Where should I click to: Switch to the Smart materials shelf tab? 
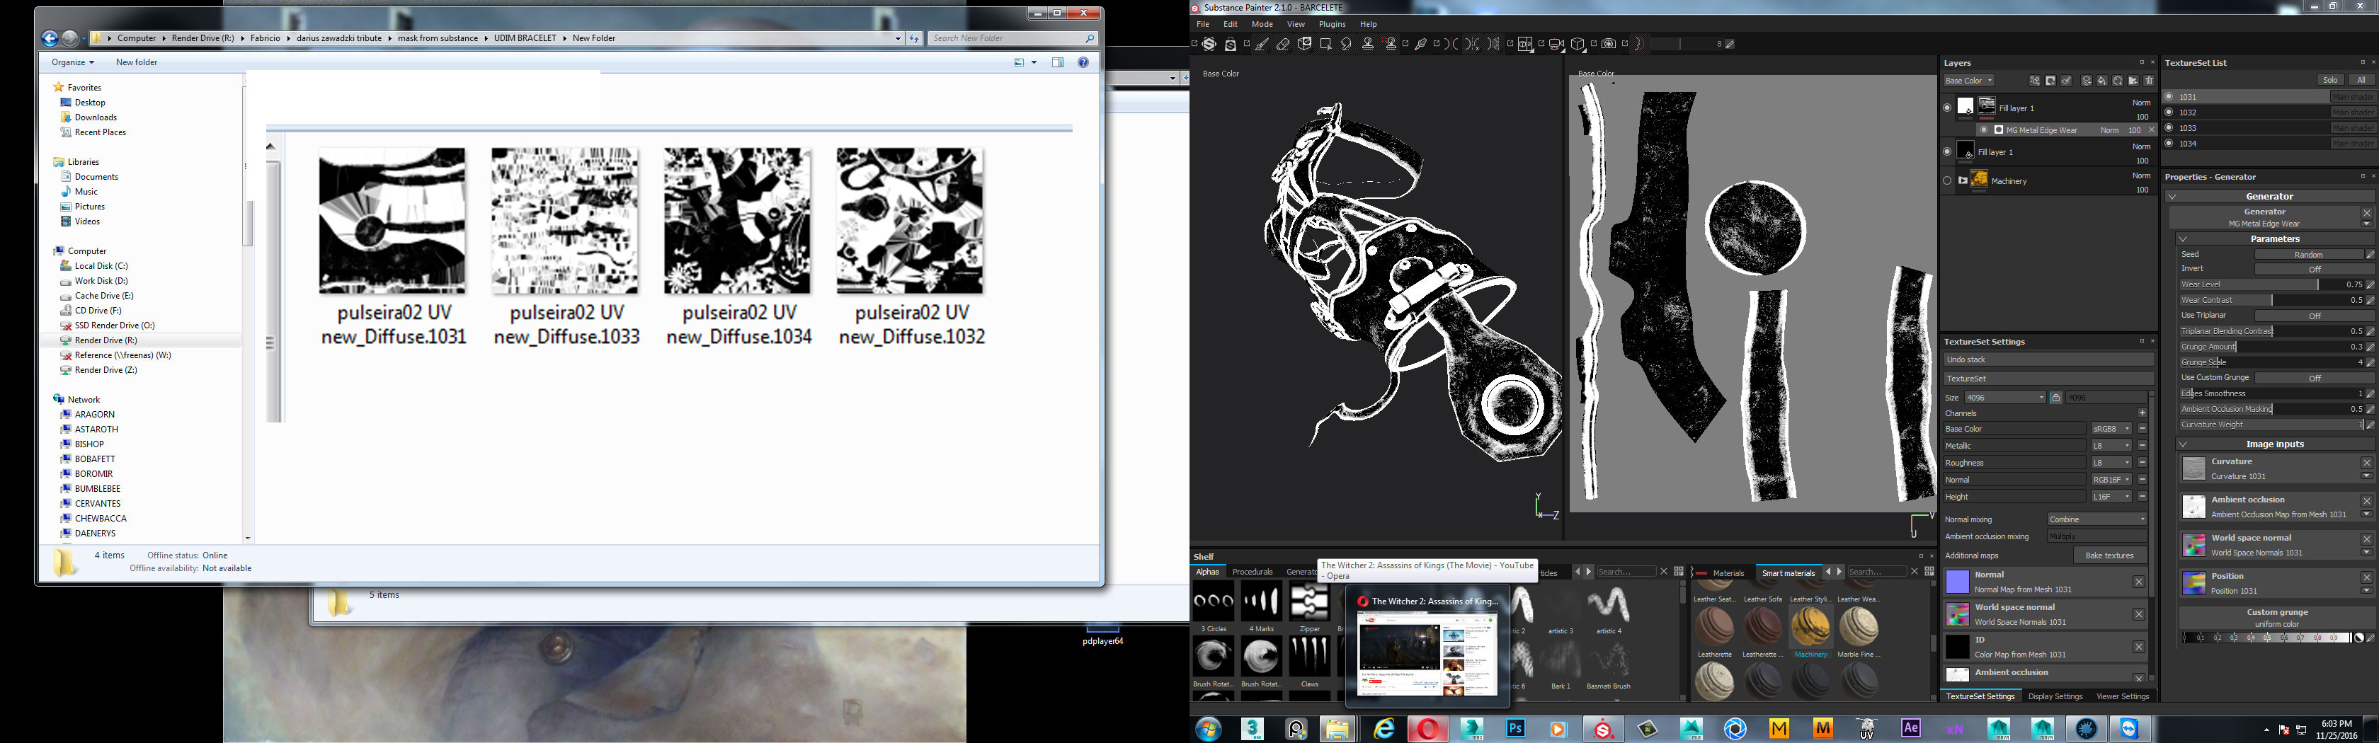coord(1788,573)
